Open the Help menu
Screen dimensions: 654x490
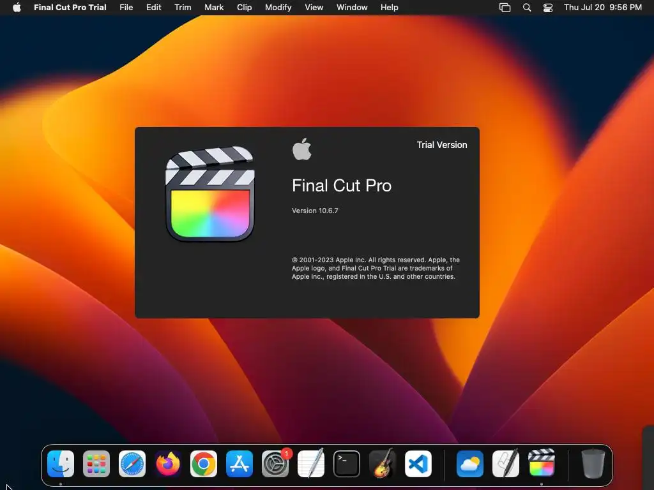[389, 7]
